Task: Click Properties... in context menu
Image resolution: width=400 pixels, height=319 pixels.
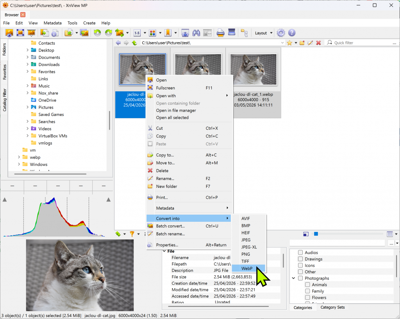Action: point(189,245)
